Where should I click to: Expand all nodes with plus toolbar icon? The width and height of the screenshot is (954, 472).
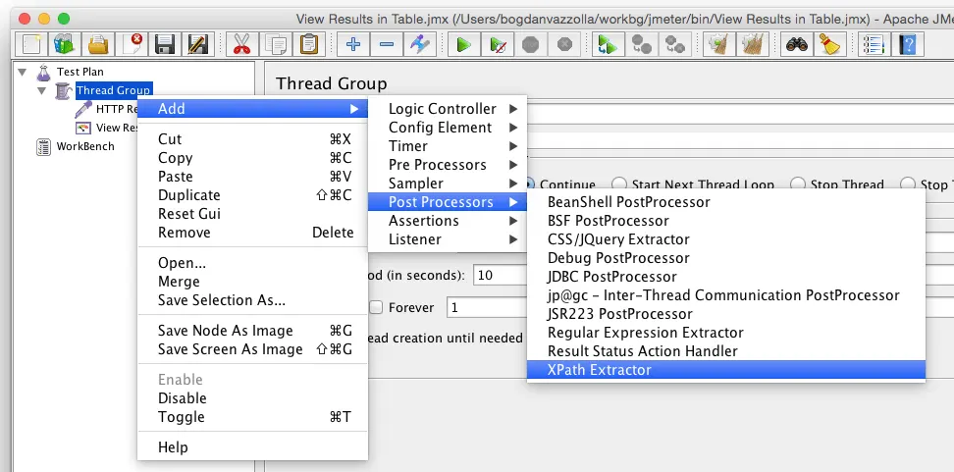click(353, 44)
